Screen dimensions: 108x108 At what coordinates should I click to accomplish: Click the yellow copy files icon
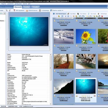(x=59, y=16)
